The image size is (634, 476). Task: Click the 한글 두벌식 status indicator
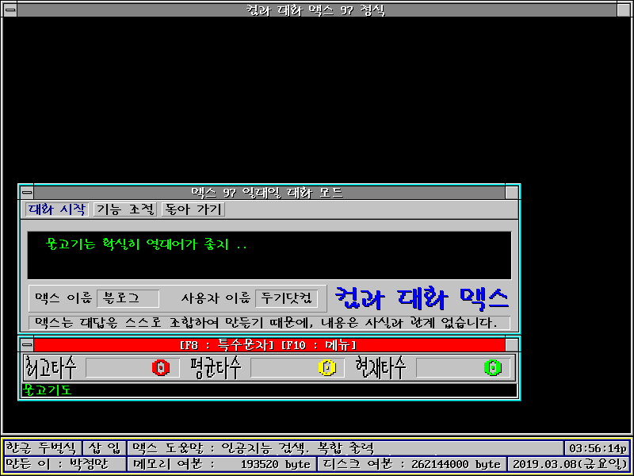(43, 448)
